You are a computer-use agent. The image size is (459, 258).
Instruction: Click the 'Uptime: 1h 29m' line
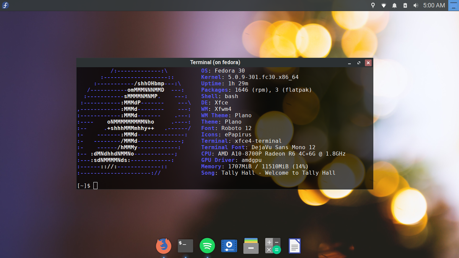pos(225,83)
